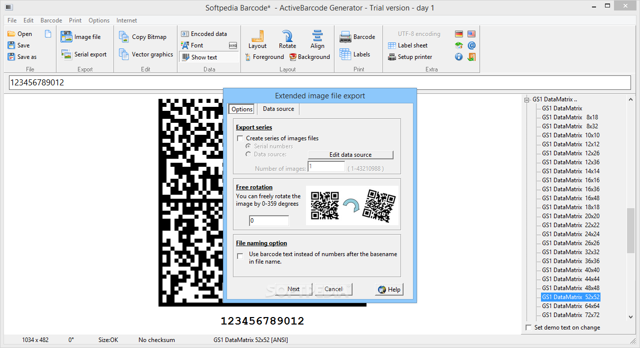This screenshot has width=640, height=348.
Task: Collapse the GS1 DataMatrix tree group
Action: coord(526,99)
